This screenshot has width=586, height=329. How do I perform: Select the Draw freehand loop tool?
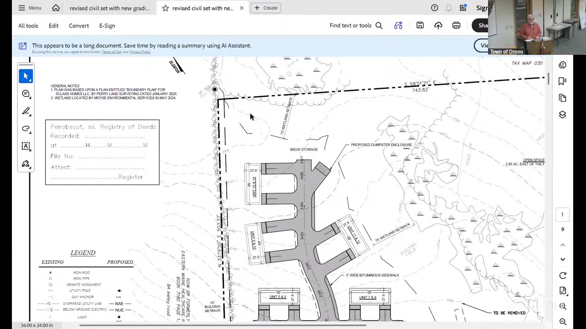(26, 128)
